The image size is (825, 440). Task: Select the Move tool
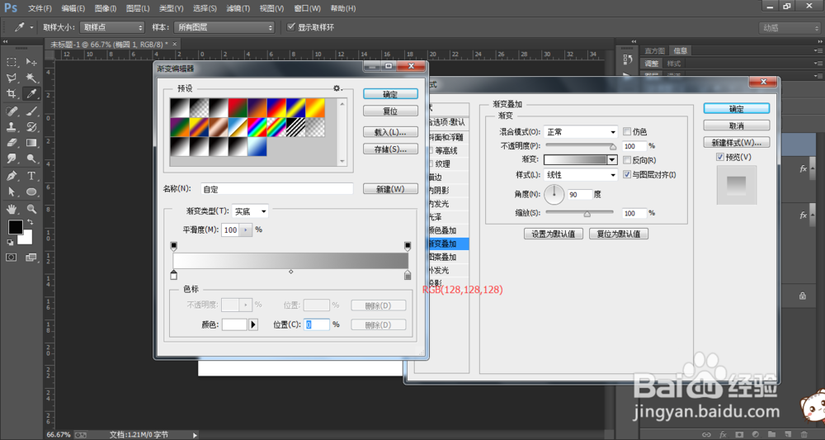(x=31, y=62)
